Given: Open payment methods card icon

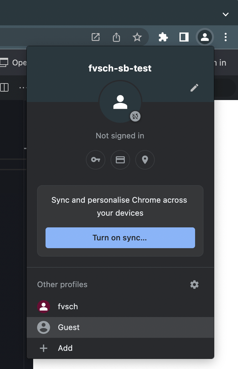Looking at the screenshot, I should point(120,160).
